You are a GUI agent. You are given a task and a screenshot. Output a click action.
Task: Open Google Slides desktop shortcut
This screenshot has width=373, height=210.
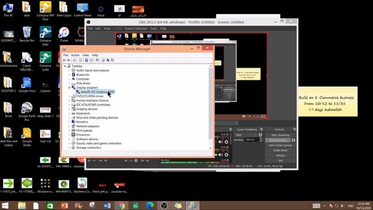point(27,137)
